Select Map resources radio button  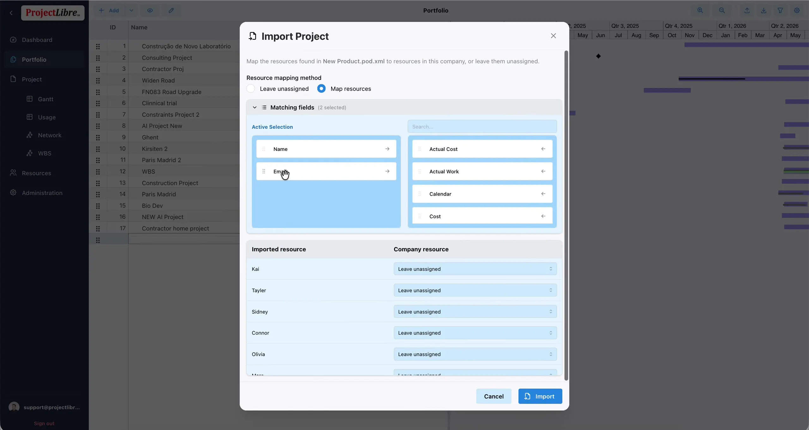tap(321, 89)
